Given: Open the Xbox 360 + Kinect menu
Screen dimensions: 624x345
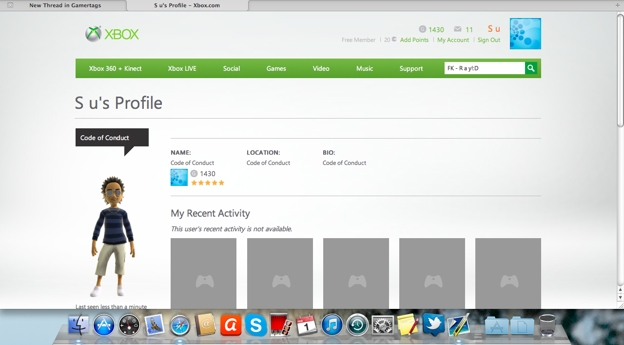Looking at the screenshot, I should [x=115, y=68].
